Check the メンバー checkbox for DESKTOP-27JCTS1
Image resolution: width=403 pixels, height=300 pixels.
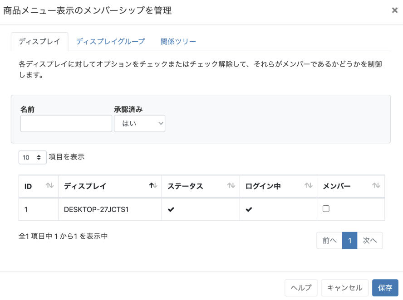326,208
